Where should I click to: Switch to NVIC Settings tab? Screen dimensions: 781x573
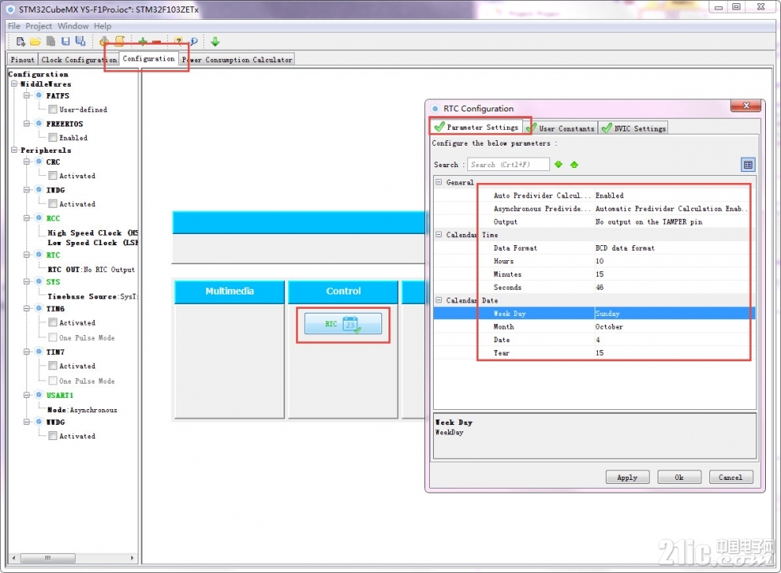[x=634, y=128]
